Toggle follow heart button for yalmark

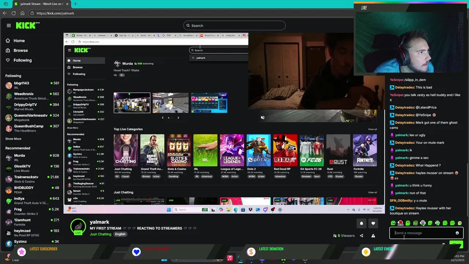(373, 223)
